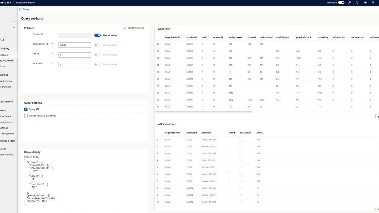Click the Edit Dimensions pencil icon

coord(125,28)
